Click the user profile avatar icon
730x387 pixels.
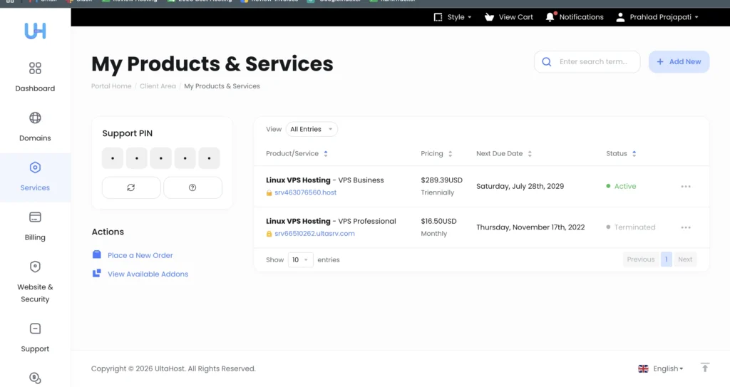620,17
